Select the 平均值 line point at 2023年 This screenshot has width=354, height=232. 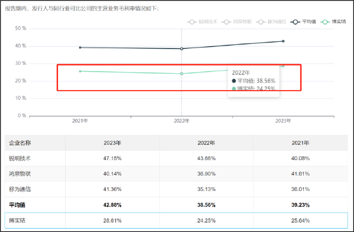click(283, 41)
